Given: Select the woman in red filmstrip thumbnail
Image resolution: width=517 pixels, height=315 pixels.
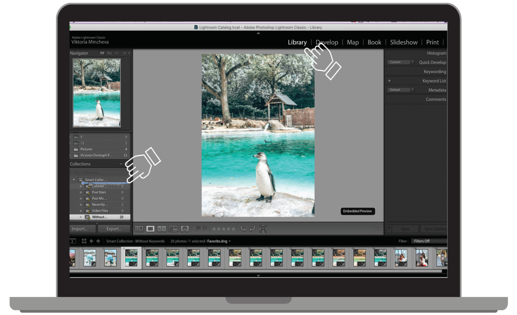Looking at the screenshot, I should click(422, 258).
